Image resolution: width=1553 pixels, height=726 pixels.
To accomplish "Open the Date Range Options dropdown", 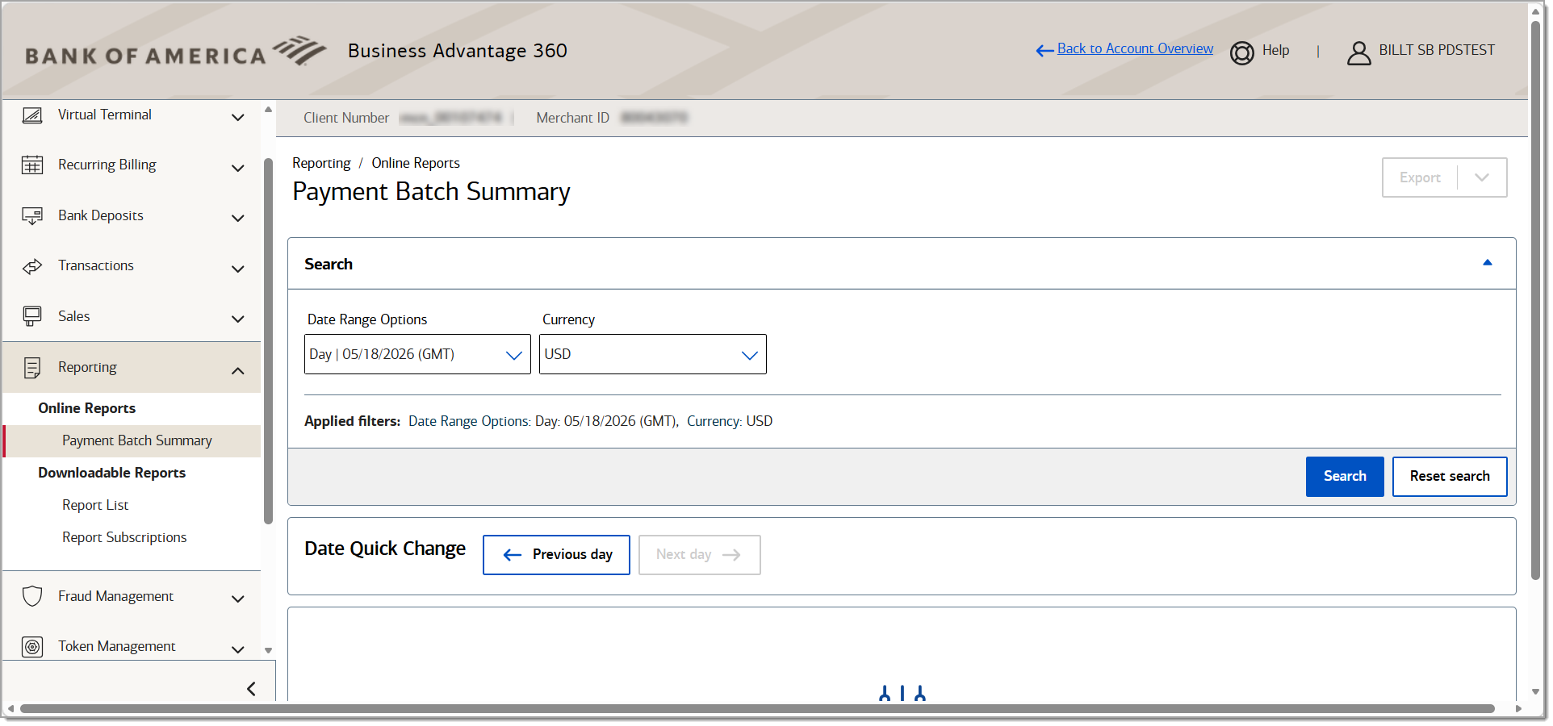I will tap(417, 354).
